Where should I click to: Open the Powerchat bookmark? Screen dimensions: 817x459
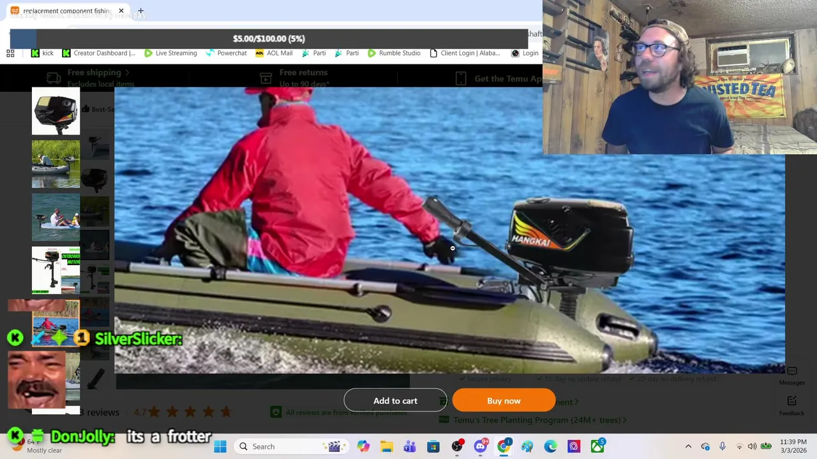pyautogui.click(x=226, y=53)
